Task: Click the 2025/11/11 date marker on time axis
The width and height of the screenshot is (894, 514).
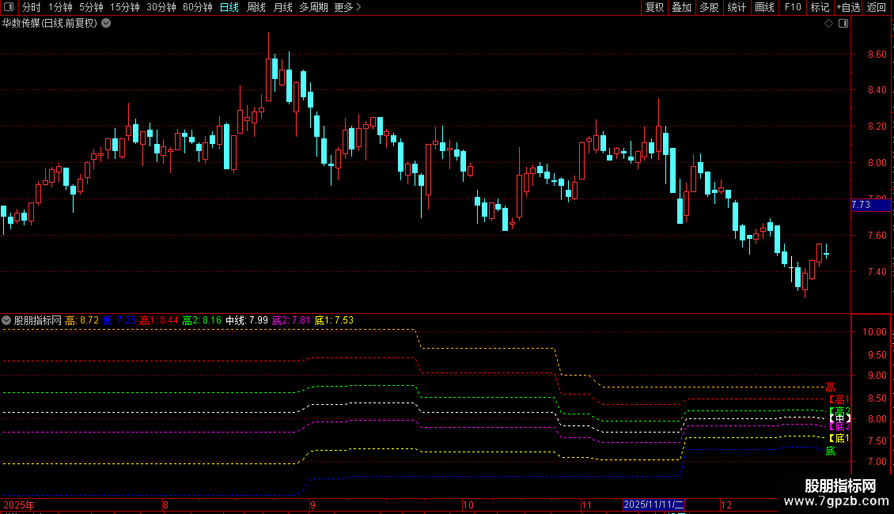Action: click(653, 505)
